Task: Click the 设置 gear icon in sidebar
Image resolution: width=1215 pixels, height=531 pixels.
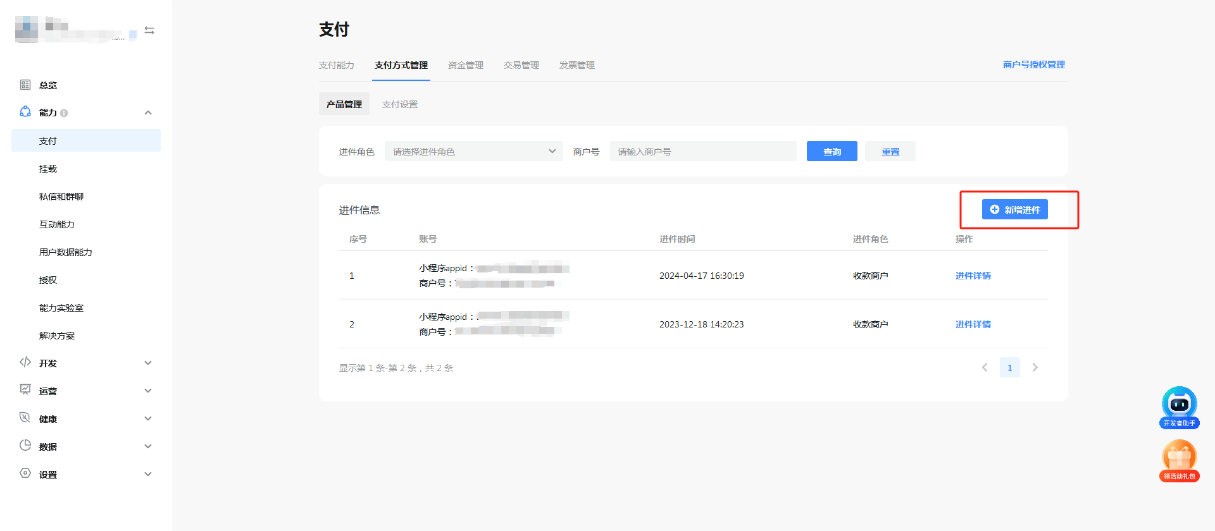Action: click(x=25, y=473)
